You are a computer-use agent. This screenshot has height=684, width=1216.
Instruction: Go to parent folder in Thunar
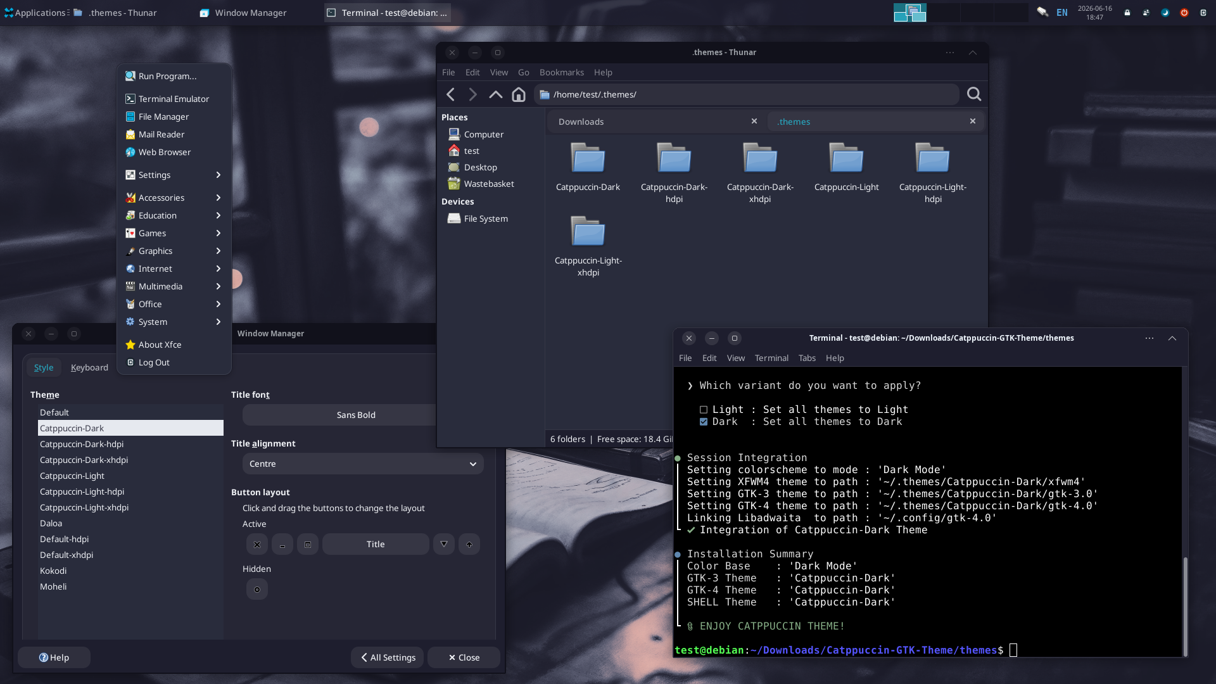click(x=496, y=94)
